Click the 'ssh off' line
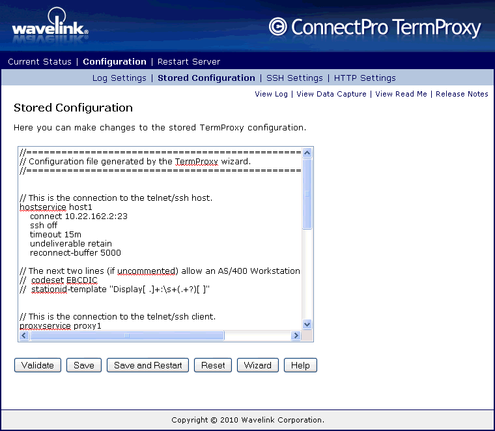The image size is (495, 431). click(44, 226)
